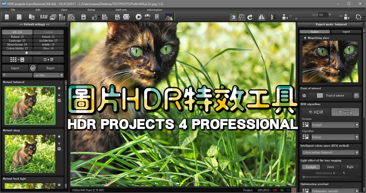The image size is (366, 193).
Task: Toggle the high-quality clock preview icon
Action: 242,17
